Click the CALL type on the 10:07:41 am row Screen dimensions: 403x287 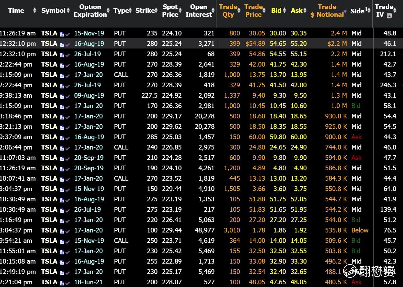[x=121, y=178]
